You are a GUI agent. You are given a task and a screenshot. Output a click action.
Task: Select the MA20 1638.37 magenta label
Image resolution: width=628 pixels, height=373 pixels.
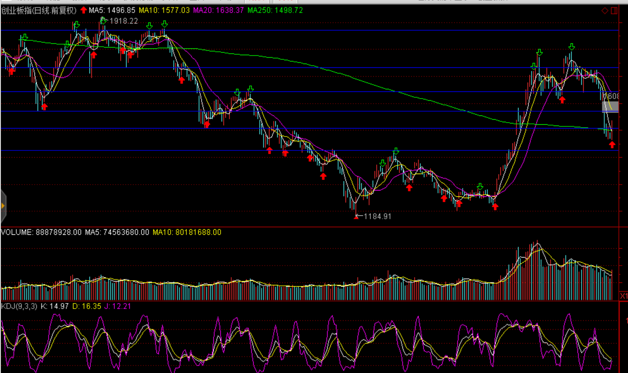(218, 10)
